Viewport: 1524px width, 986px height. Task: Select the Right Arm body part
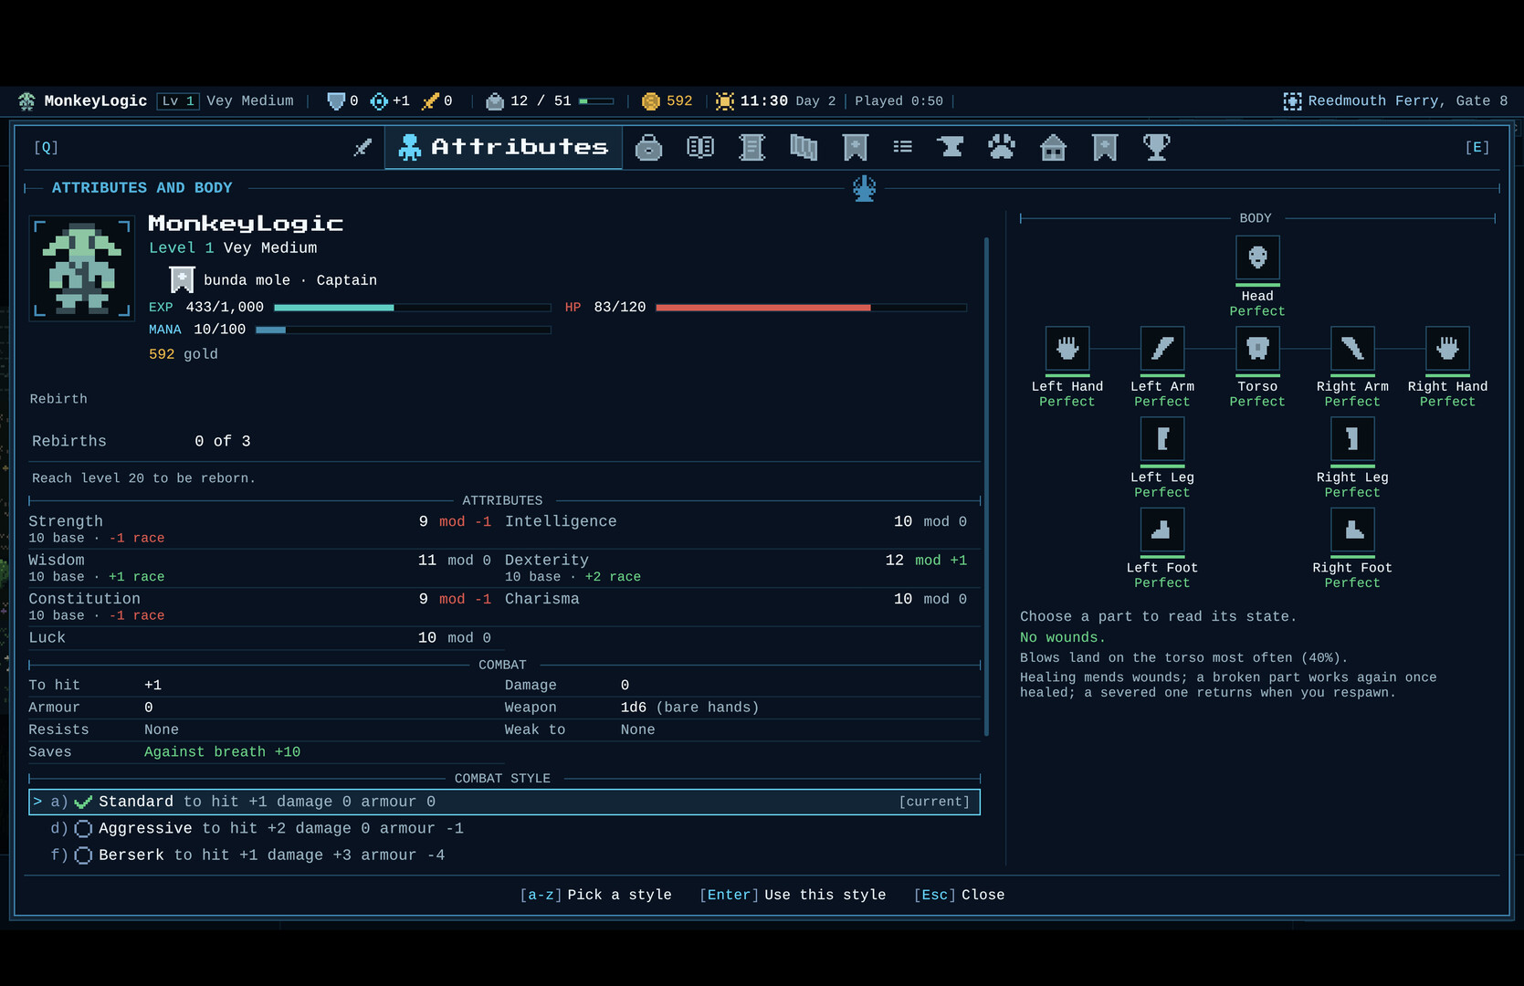point(1352,349)
